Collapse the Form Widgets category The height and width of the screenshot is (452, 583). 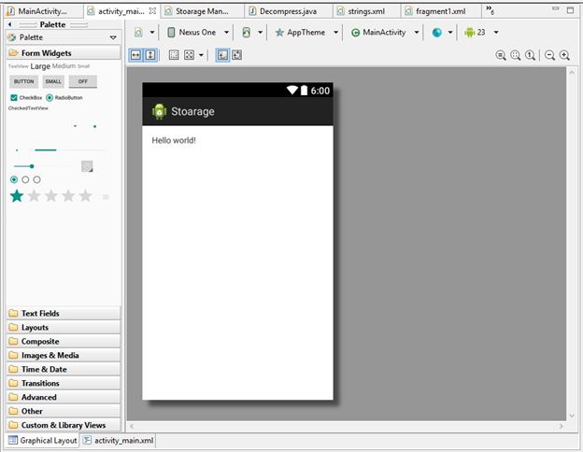[x=64, y=53]
